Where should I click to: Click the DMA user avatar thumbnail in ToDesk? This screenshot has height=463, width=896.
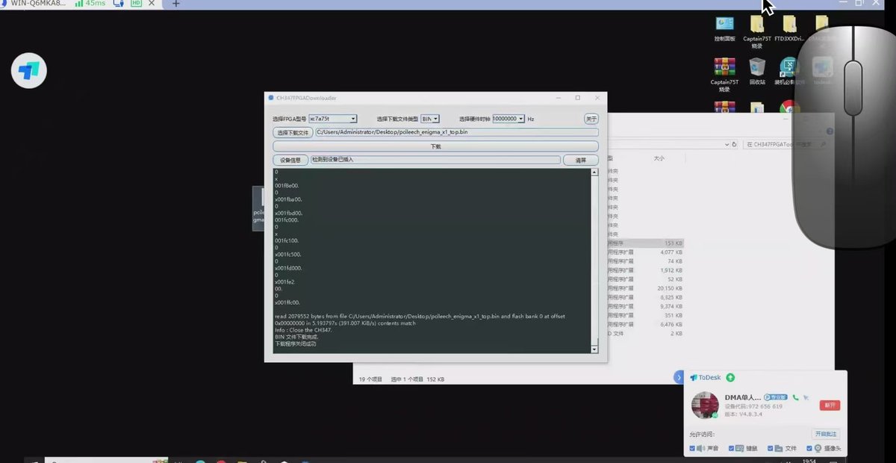click(x=705, y=405)
